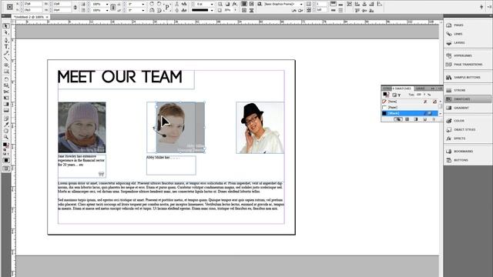Select the Note tool
Image resolution: width=493 pixels, height=277 pixels.
click(6, 118)
